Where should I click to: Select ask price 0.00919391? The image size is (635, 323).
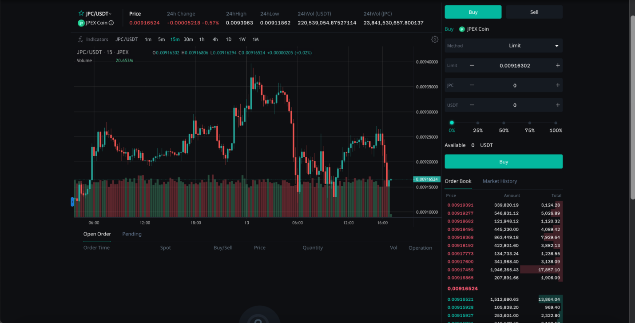coord(460,205)
